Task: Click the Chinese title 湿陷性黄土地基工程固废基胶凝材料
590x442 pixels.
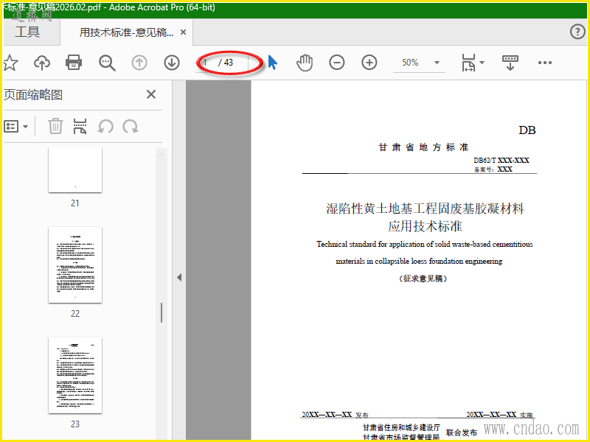Action: [x=425, y=208]
